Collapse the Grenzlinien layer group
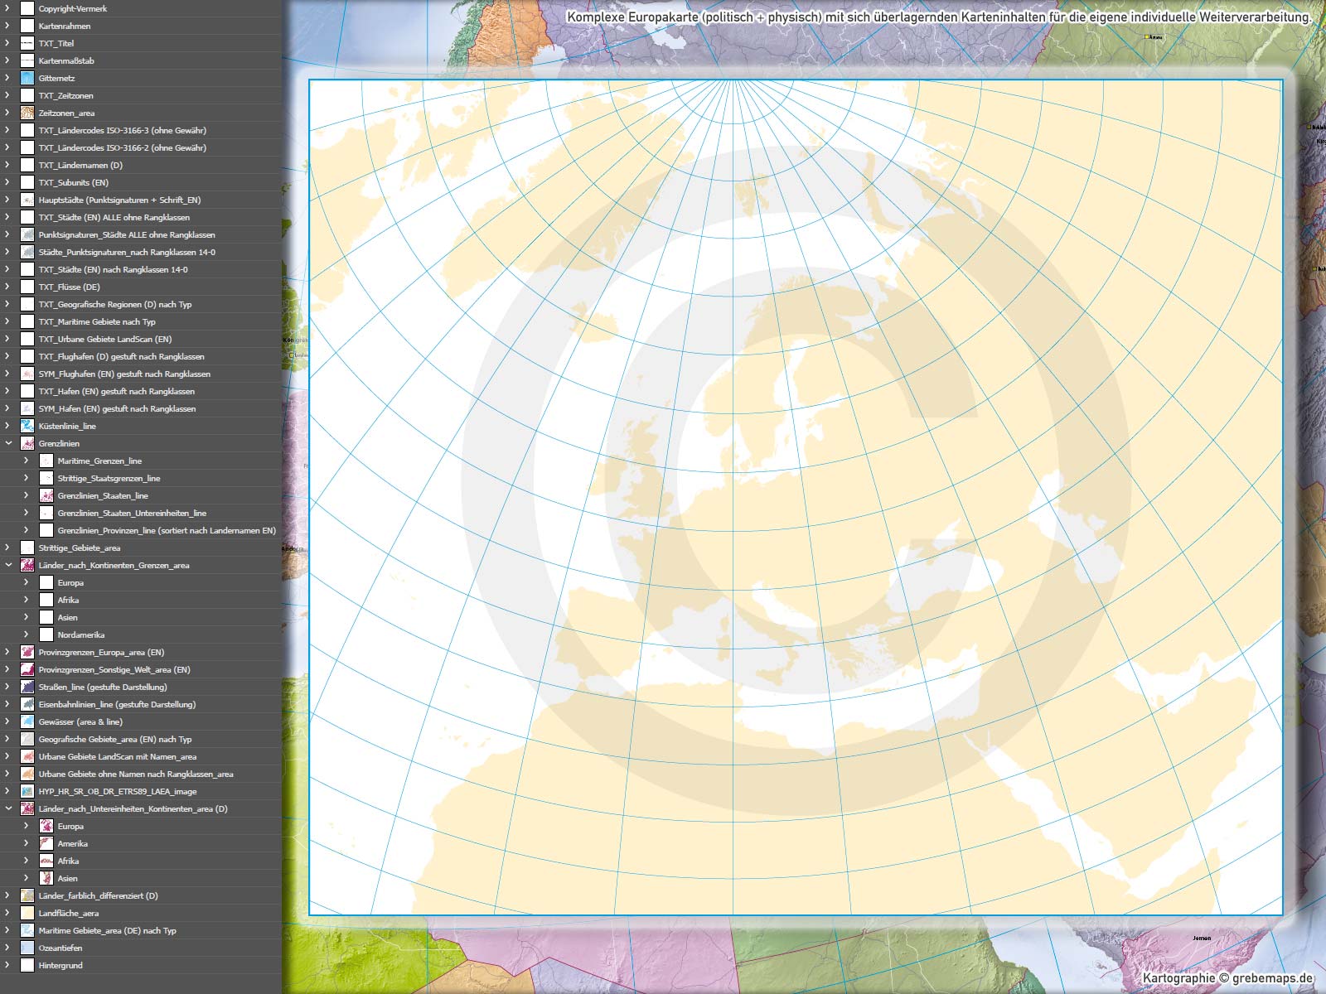Screen dimensions: 1326x994 [8, 443]
